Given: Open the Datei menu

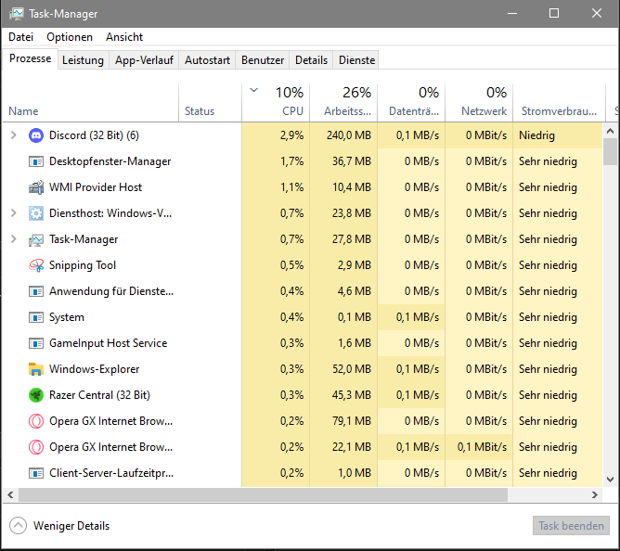Looking at the screenshot, I should tap(21, 37).
